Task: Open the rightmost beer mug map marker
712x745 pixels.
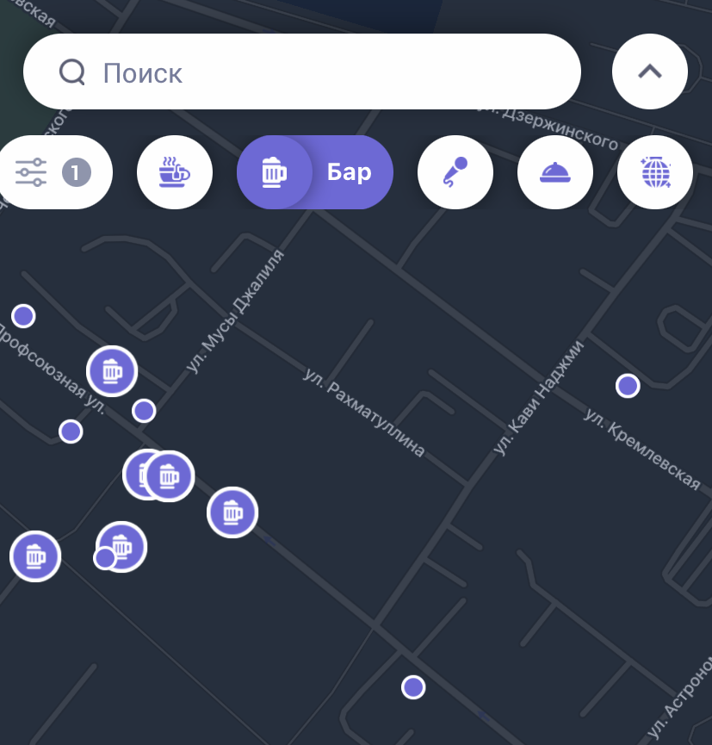Action: pyautogui.click(x=232, y=512)
